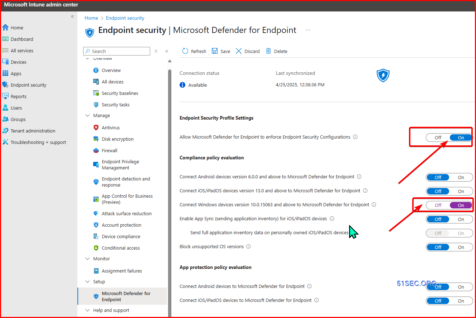This screenshot has width=476, height=318.
Task: Open Security tasks menu item
Action: (115, 105)
